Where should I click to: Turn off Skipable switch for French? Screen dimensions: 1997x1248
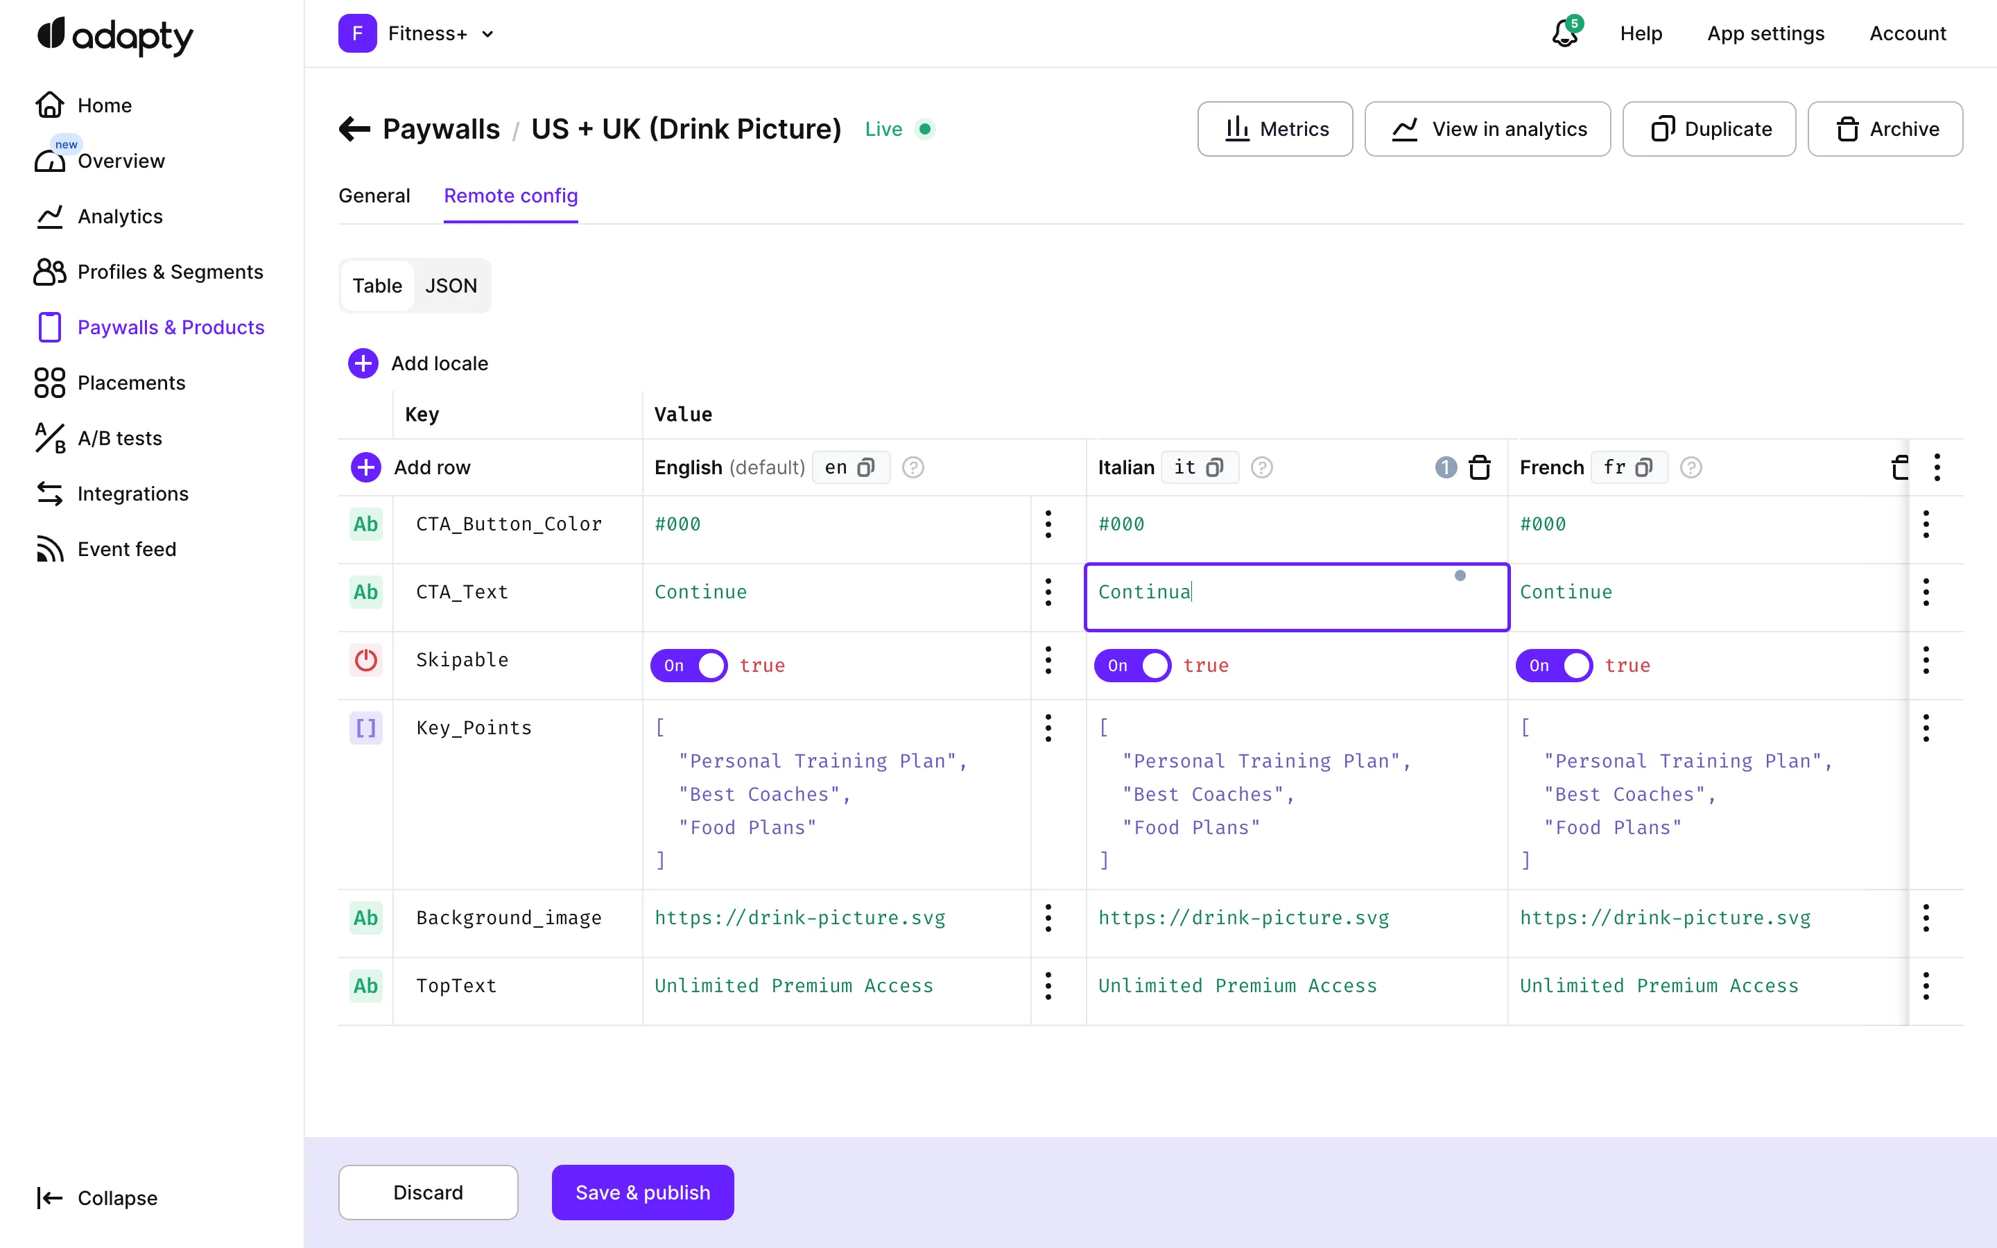[1554, 666]
